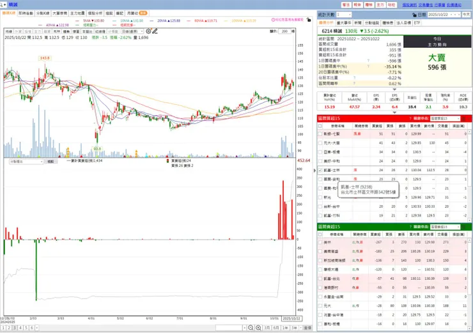The image size is (473, 333).
Task: Click the down chevron below the statistics block
Action: [x=394, y=89]
